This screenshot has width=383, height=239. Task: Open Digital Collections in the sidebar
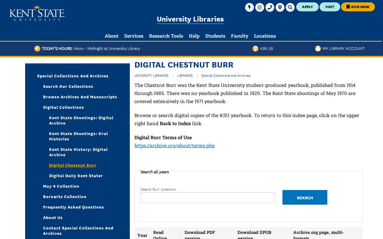coord(63,107)
